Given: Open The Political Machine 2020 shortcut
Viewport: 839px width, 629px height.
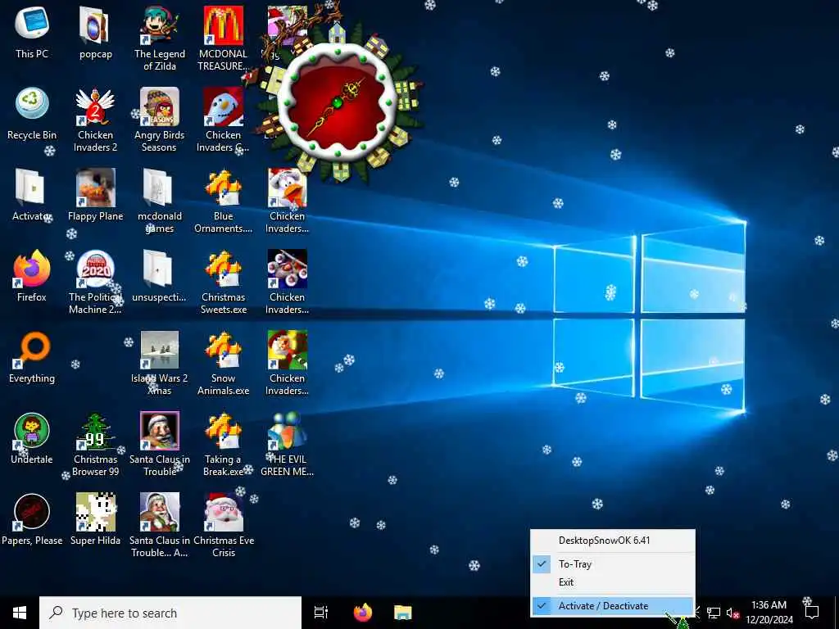Looking at the screenshot, I should [95, 282].
